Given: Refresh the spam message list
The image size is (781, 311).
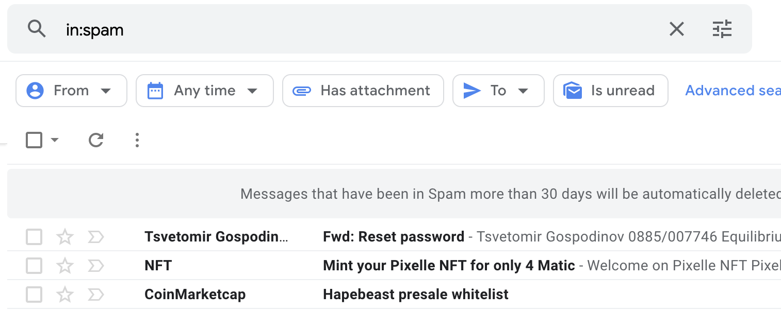Looking at the screenshot, I should pyautogui.click(x=96, y=140).
